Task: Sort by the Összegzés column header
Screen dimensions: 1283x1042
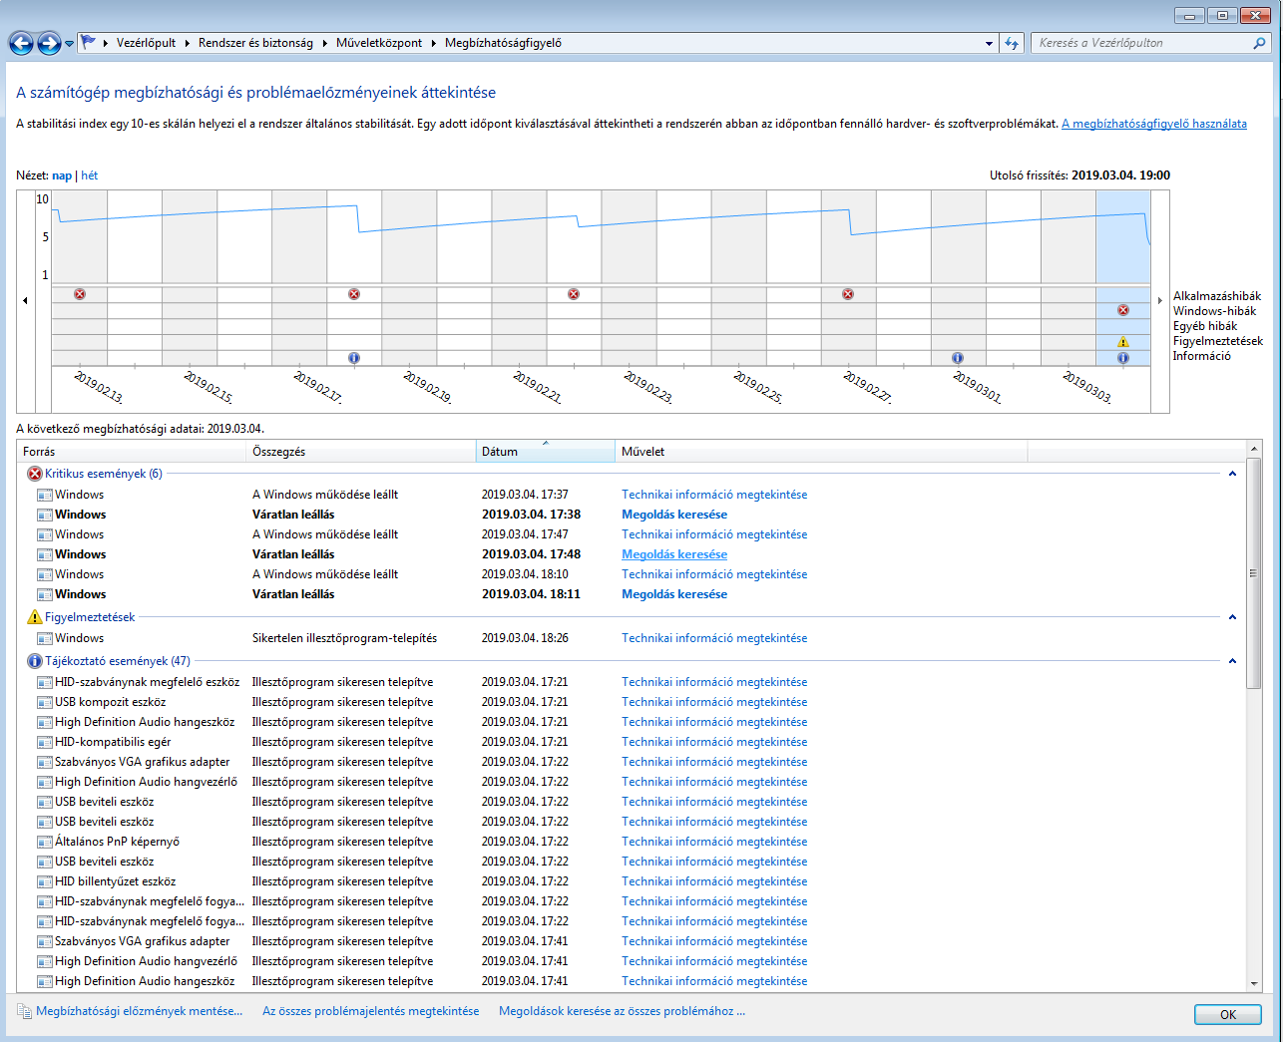Action: coord(361,452)
